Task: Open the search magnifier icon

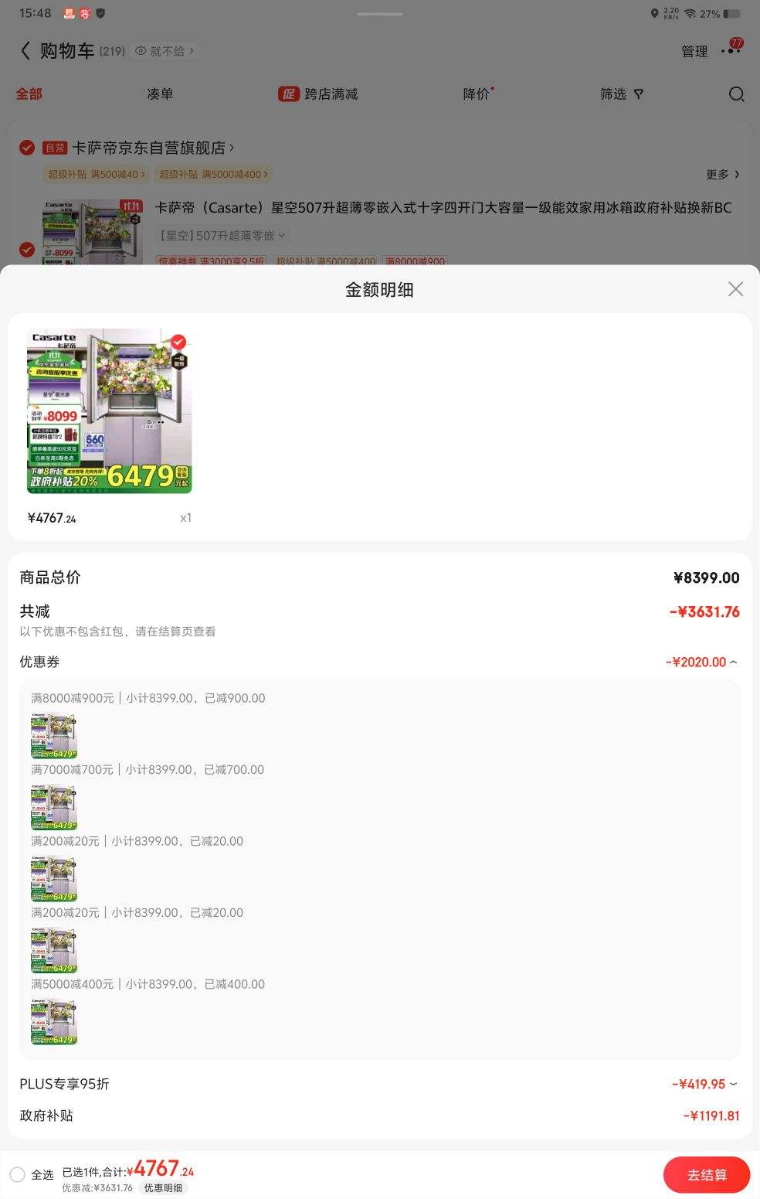Action: (736, 94)
